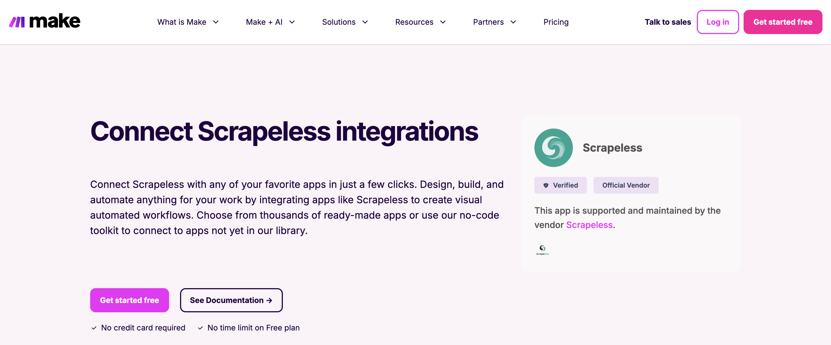Viewport: 831px width, 345px height.
Task: Click the Verified badge
Action: click(x=560, y=185)
